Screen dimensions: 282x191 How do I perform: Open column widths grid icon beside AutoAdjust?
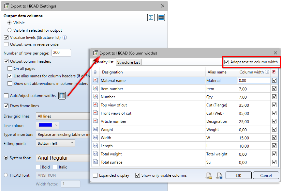point(62,96)
